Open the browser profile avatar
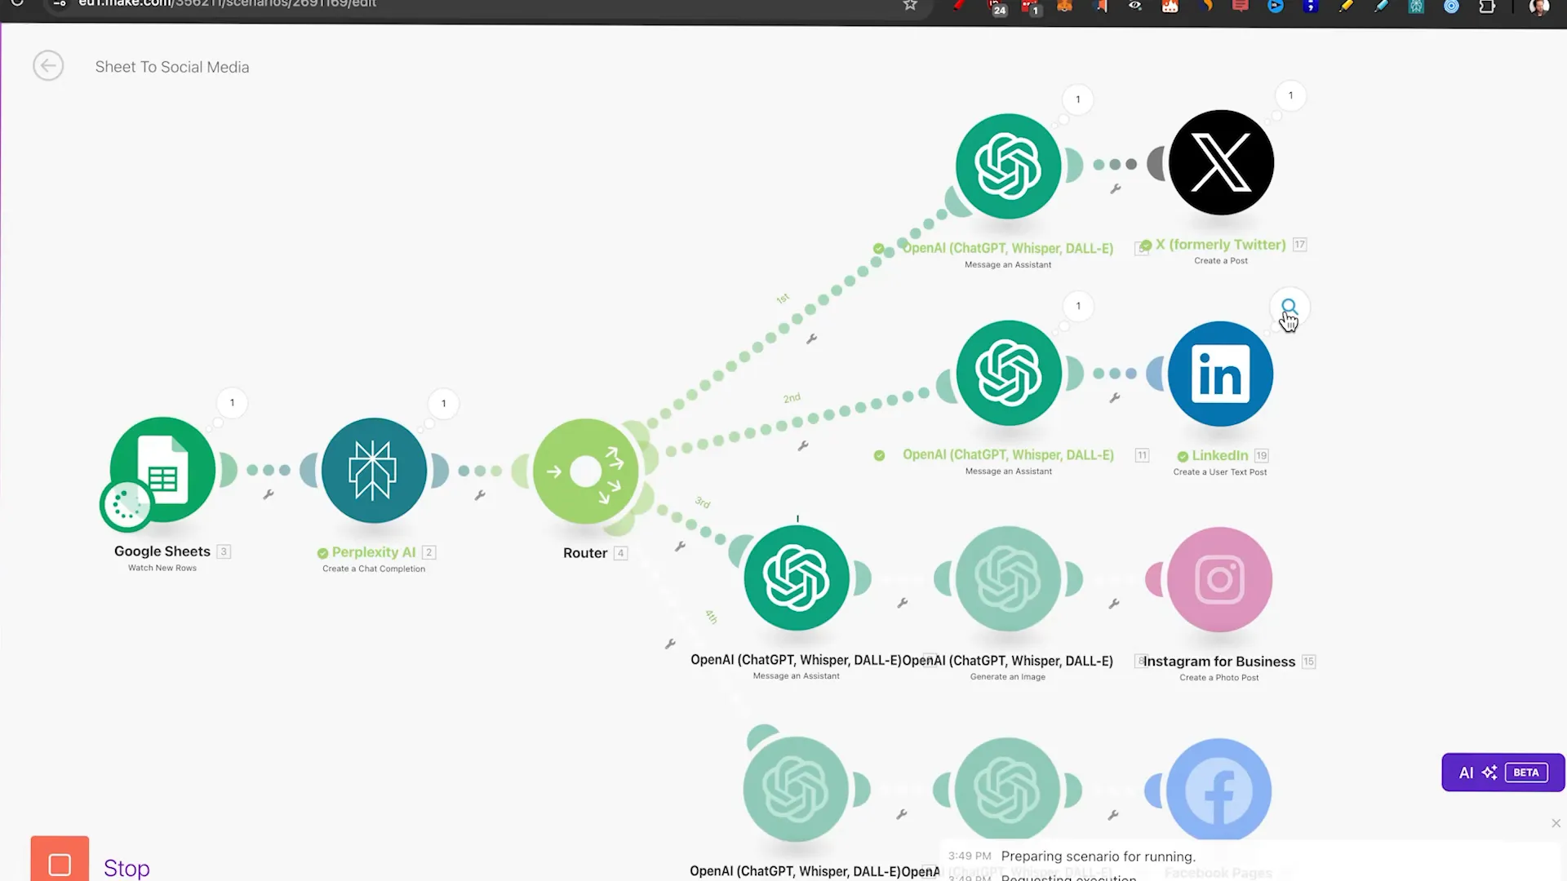The image size is (1567, 881). [x=1539, y=7]
